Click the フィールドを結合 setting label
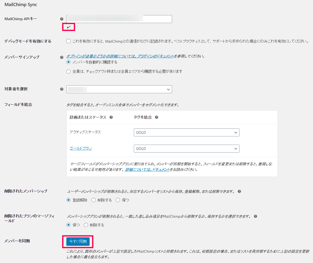Image resolution: width=313 pixels, height=263 pixels. [18, 105]
